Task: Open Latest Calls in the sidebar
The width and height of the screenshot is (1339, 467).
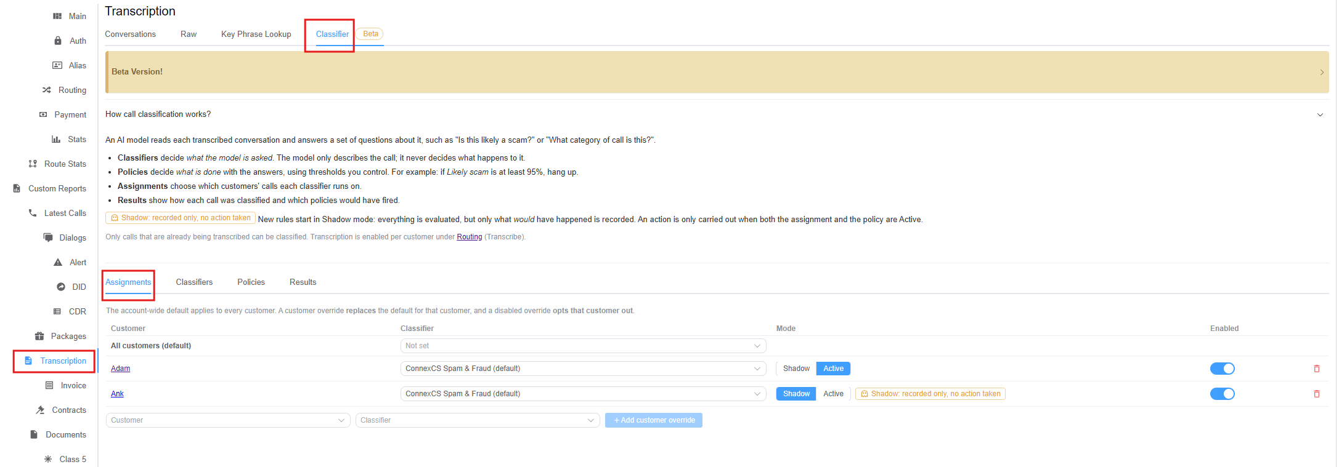Action: click(x=65, y=213)
